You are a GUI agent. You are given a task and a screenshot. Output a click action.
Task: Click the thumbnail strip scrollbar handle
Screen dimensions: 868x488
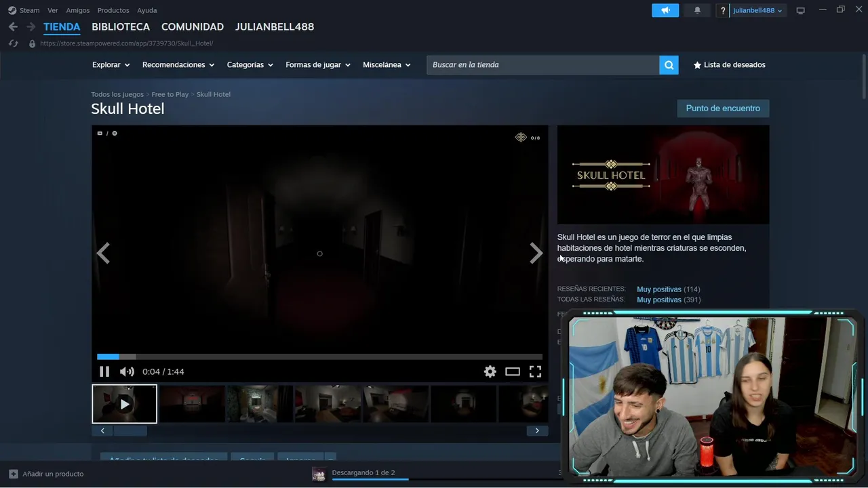(130, 430)
